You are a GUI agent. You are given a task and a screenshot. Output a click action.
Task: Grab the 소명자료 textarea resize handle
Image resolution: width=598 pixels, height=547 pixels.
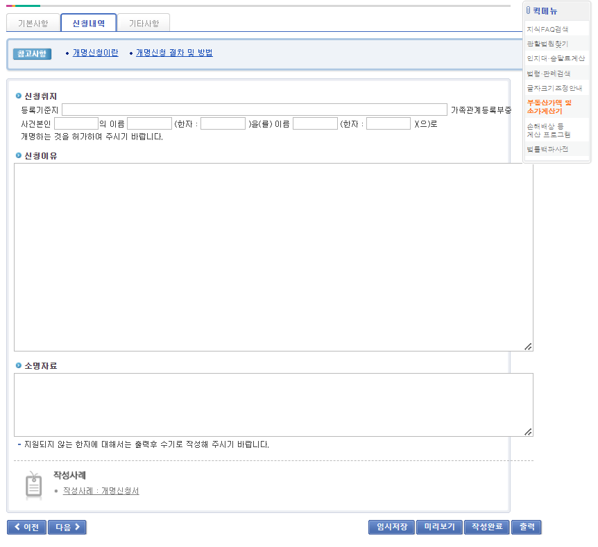click(528, 431)
